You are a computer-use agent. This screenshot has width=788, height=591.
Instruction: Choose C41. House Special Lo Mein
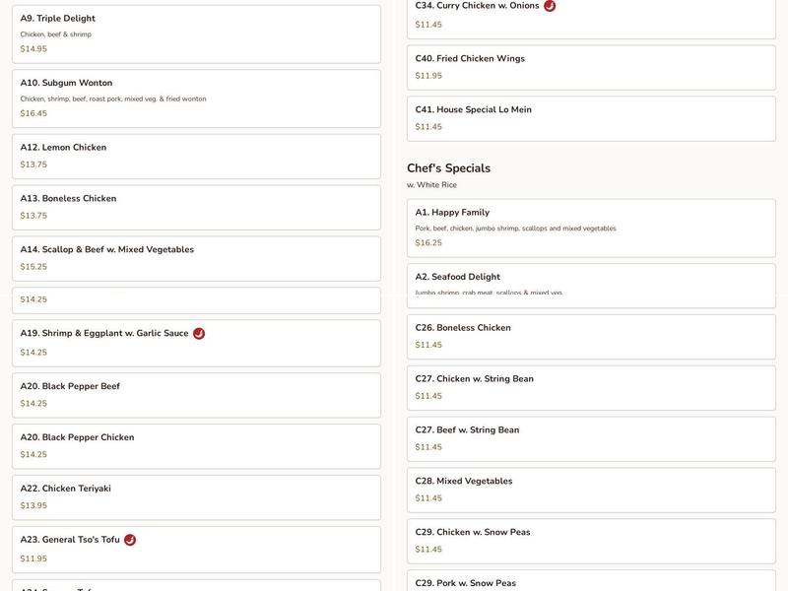coord(591,117)
